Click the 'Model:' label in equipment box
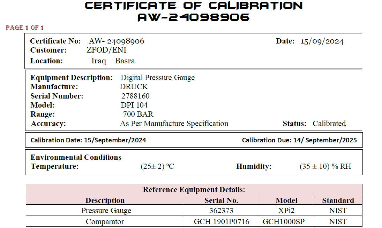The width and height of the screenshot is (382, 228). [43, 105]
